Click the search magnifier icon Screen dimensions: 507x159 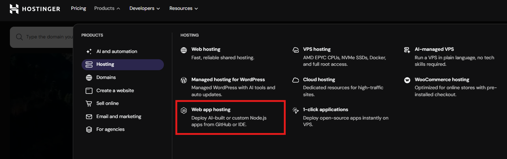pyautogui.click(x=19, y=37)
